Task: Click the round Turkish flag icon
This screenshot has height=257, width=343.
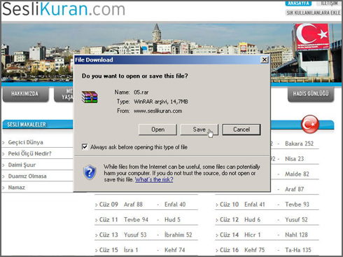Action: tap(310, 124)
